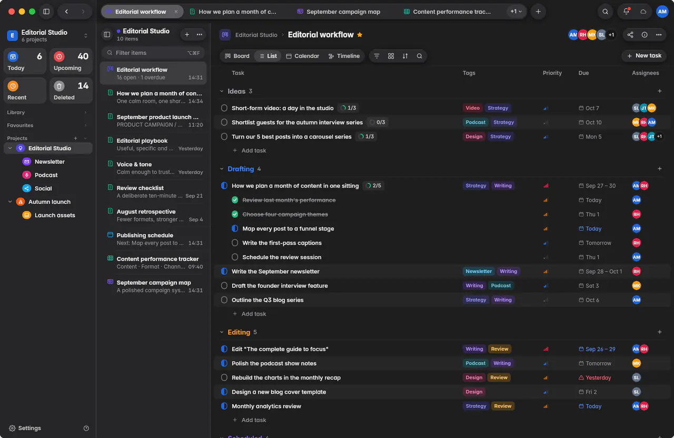Viewport: 674px width, 438px height.
Task: Open the share icon near New task
Action: tap(630, 35)
